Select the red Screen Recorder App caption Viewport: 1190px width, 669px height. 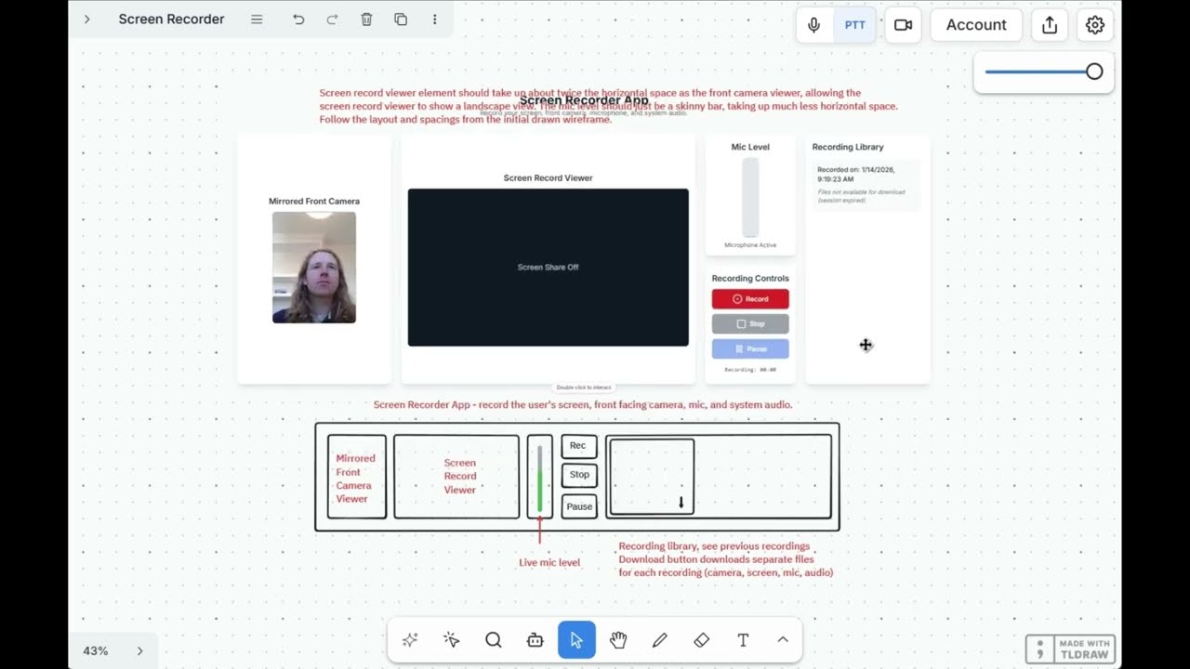click(x=583, y=405)
